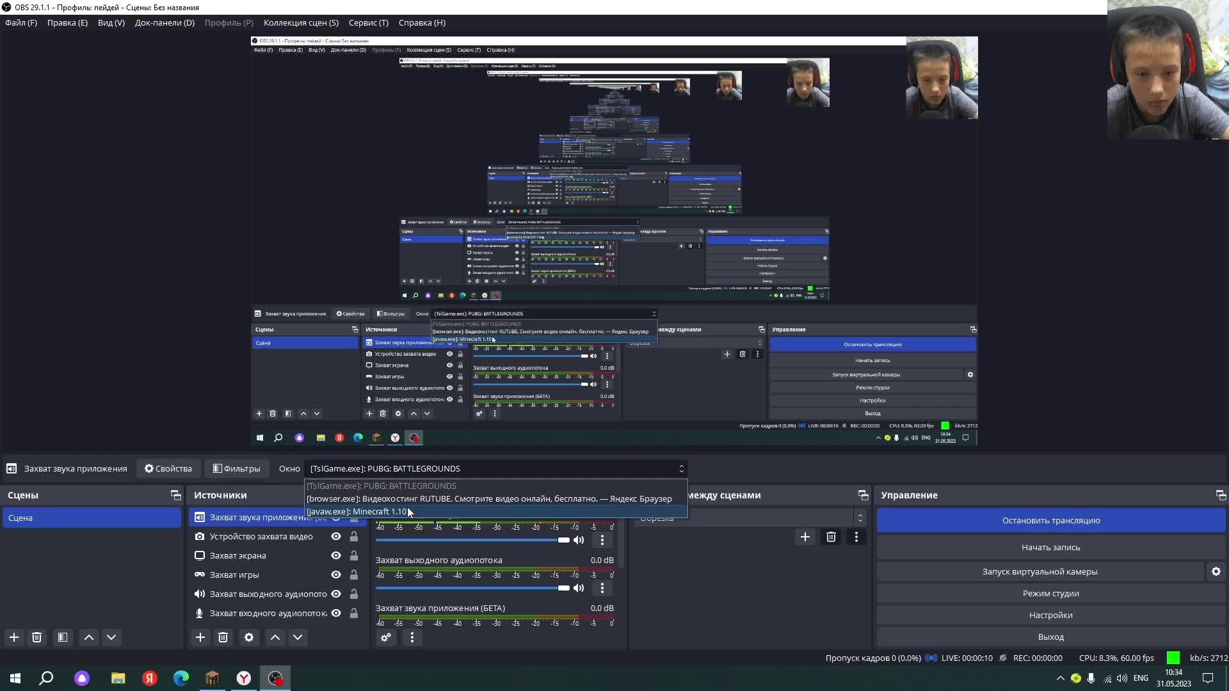
Task: Open virtual camera settings gear
Action: coord(1216,571)
